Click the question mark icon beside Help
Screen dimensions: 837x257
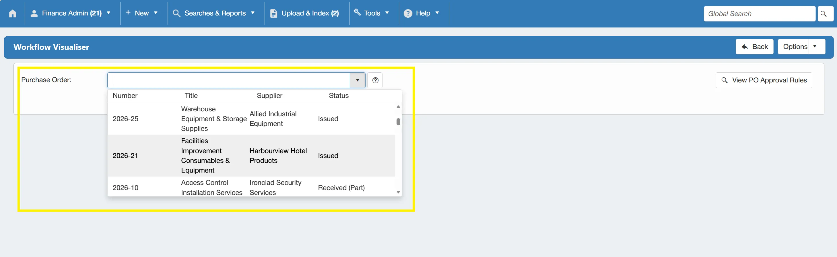coord(408,13)
